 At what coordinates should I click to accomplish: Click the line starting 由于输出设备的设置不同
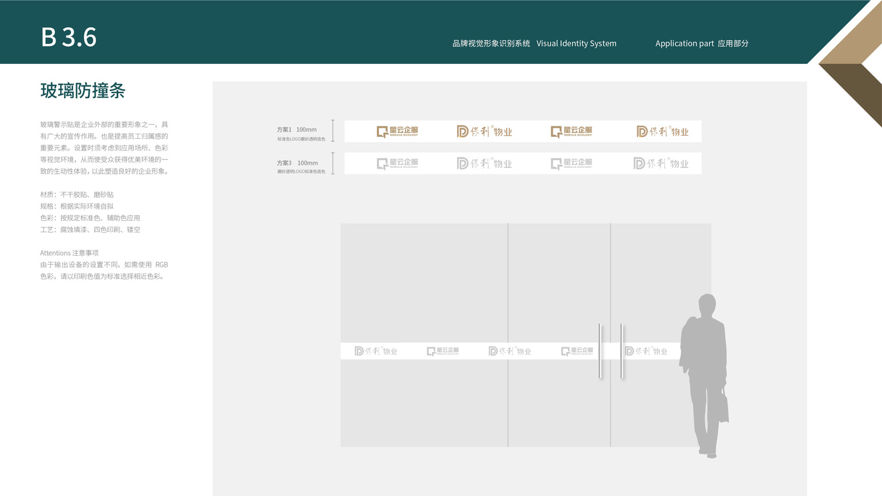point(104,264)
